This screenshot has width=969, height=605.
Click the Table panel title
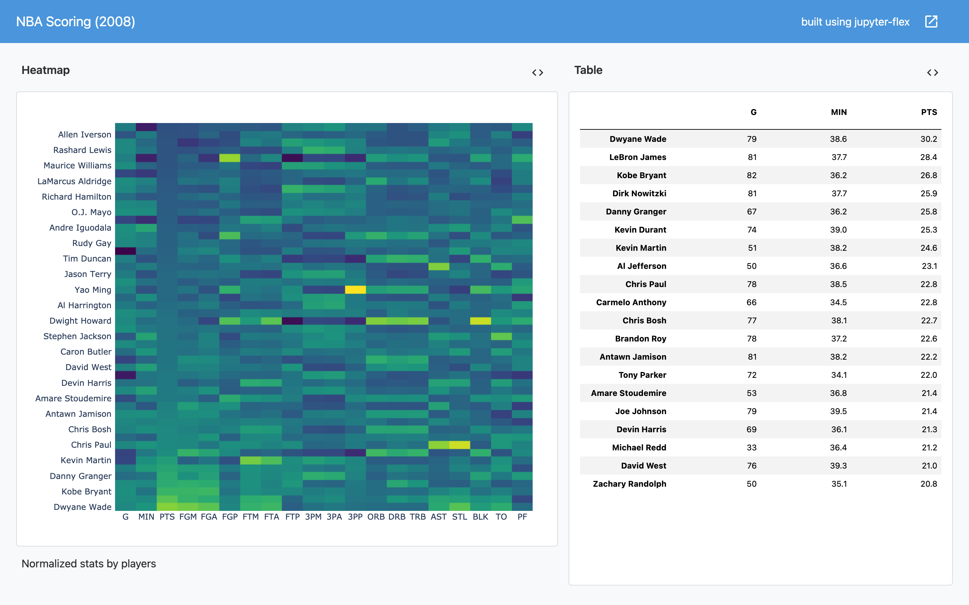tap(588, 70)
